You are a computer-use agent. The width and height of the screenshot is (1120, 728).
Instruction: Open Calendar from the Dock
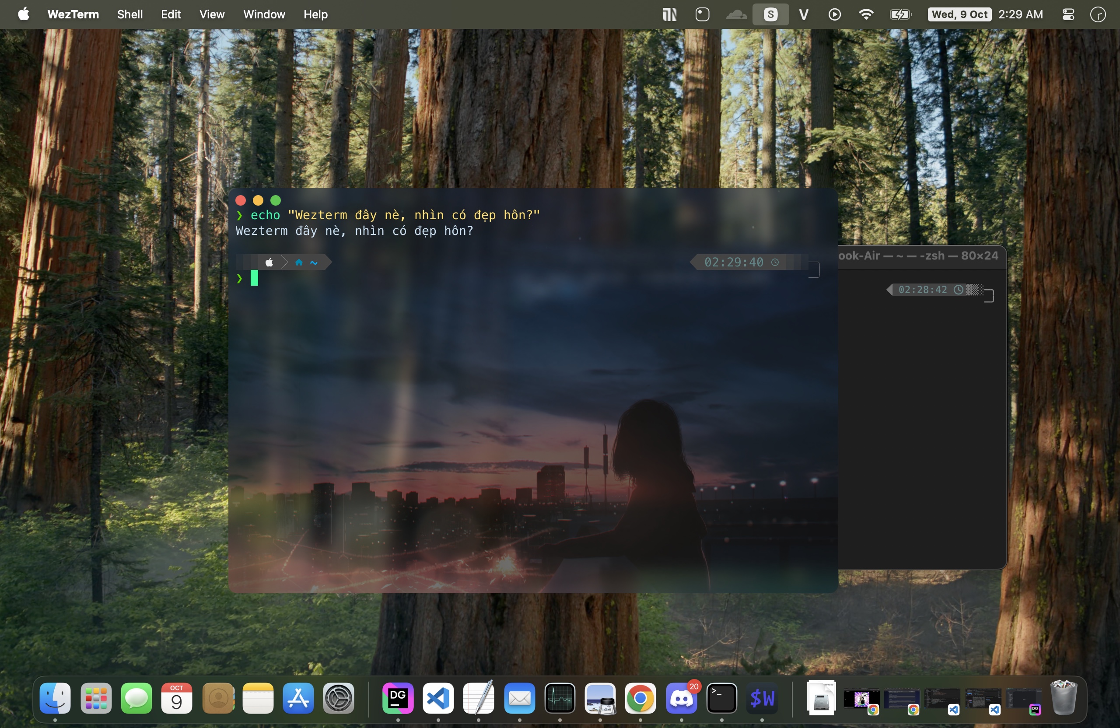point(176,698)
